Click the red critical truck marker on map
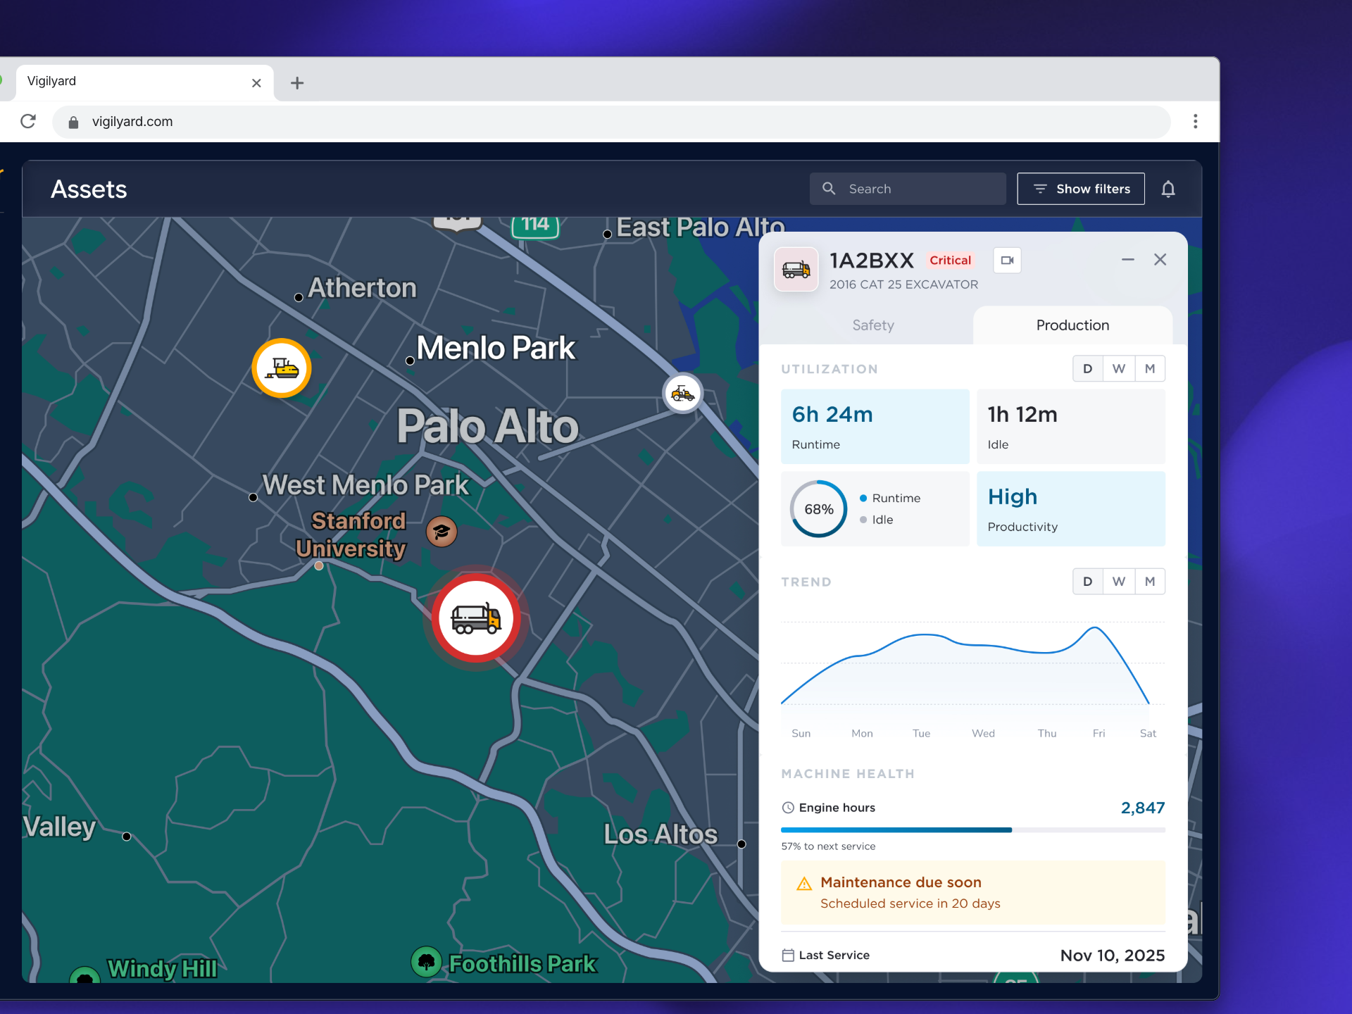This screenshot has width=1352, height=1014. pos(476,618)
